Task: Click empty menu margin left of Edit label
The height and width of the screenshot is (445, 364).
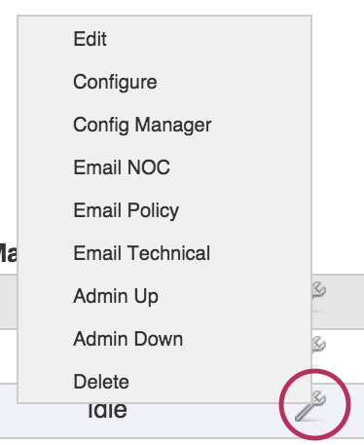Action: [46, 39]
